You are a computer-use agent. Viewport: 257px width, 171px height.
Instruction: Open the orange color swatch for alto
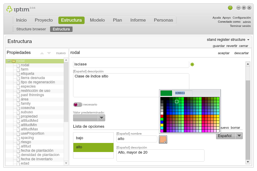pos(163,139)
